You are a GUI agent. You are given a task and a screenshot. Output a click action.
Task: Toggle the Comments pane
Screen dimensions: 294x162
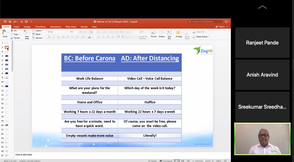click(166, 161)
